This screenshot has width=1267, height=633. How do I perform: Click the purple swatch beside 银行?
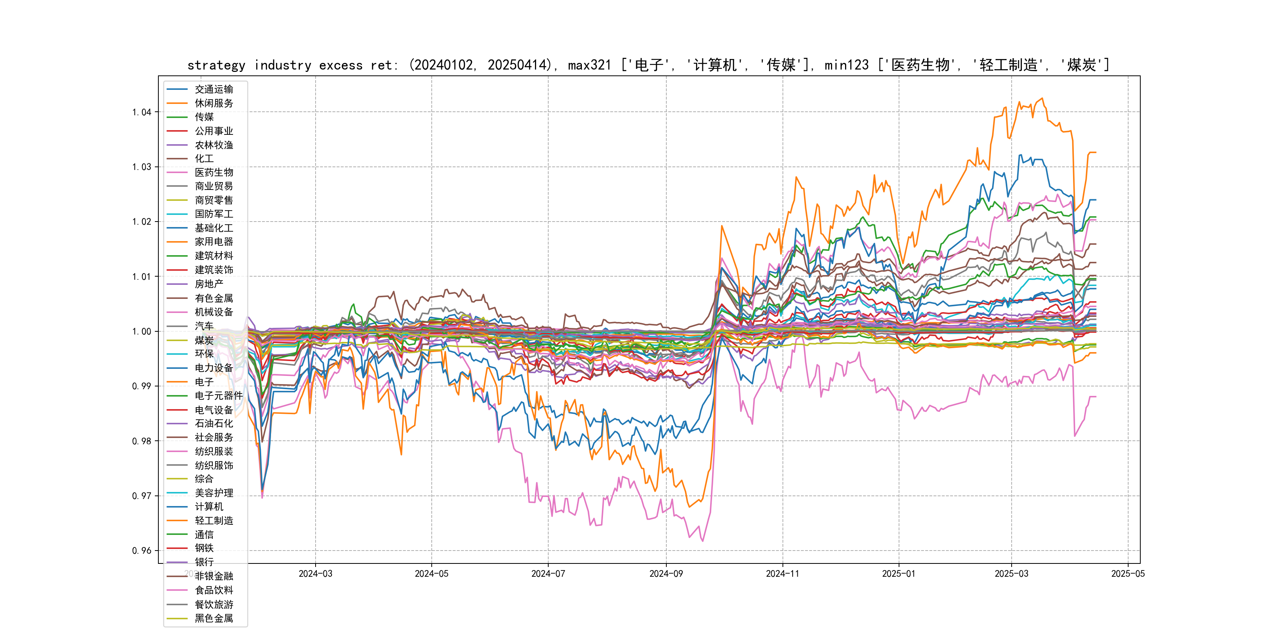(x=177, y=562)
